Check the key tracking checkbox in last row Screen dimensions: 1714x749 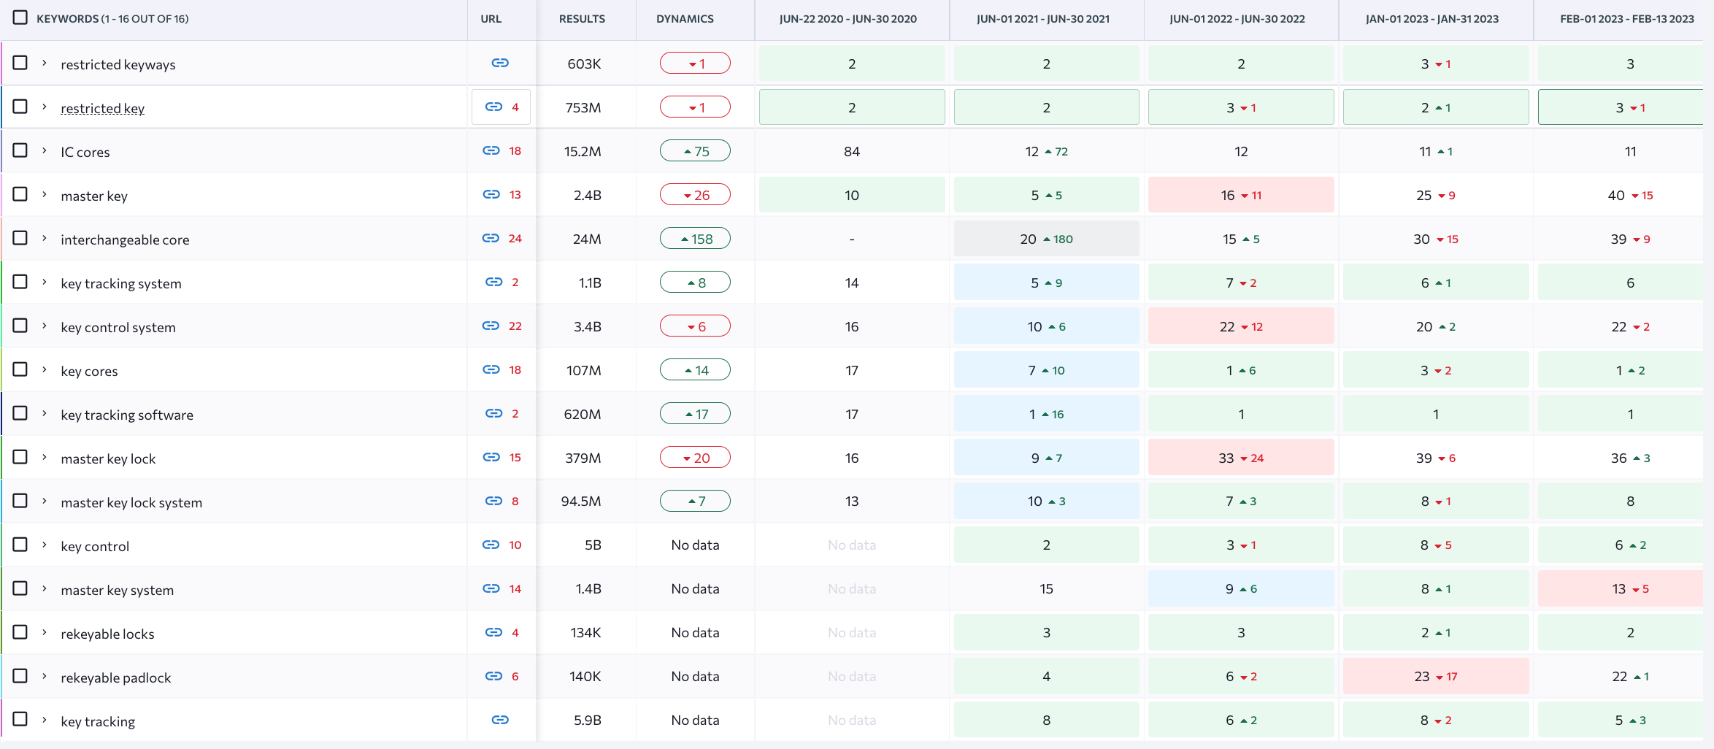point(20,719)
